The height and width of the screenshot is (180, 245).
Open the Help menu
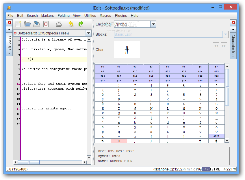pos(135,16)
